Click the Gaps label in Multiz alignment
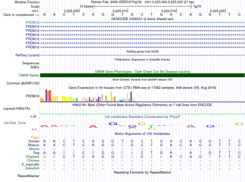This screenshot has width=245, height=182. 35,137
